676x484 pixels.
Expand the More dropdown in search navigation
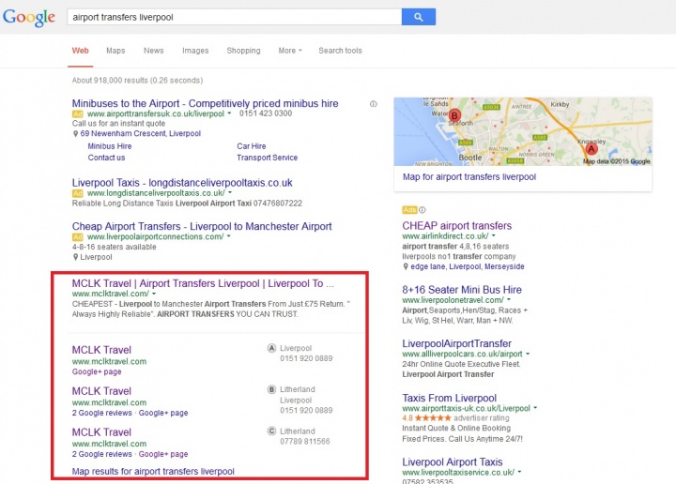290,51
